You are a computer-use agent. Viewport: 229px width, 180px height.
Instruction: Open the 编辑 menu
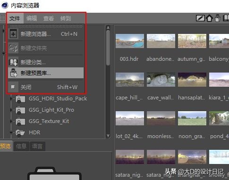coord(32,18)
